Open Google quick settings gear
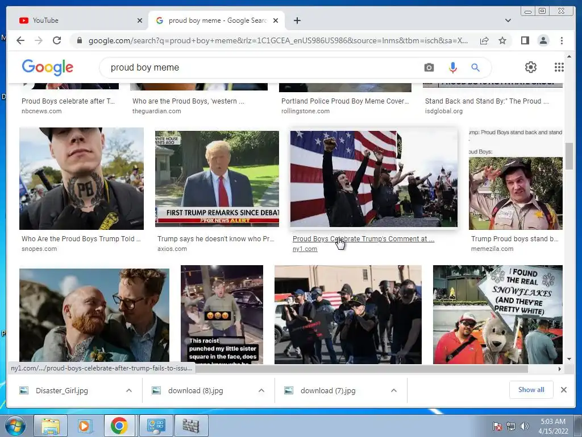Viewport: 582px width, 437px height. (x=531, y=67)
